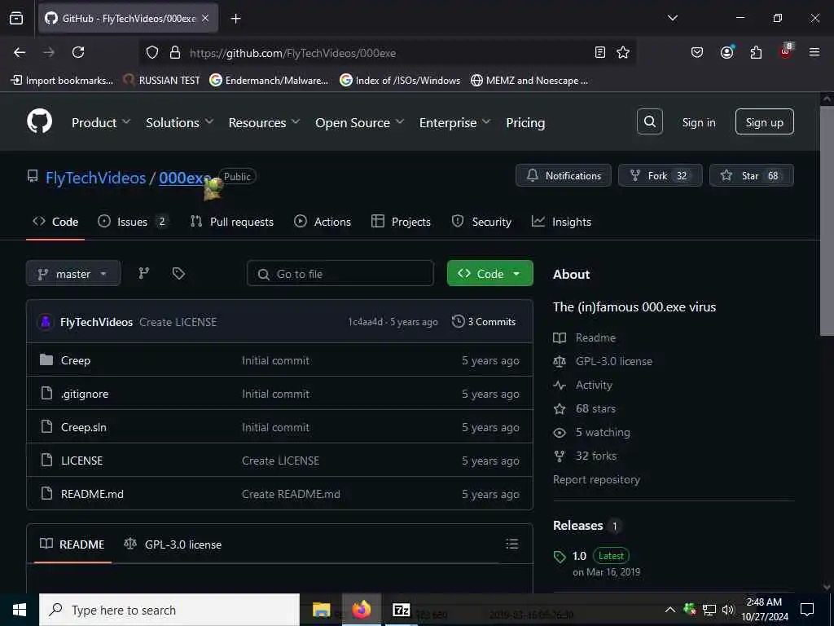Switch to the Issues tab
The width and height of the screenshot is (834, 626).
134,222
